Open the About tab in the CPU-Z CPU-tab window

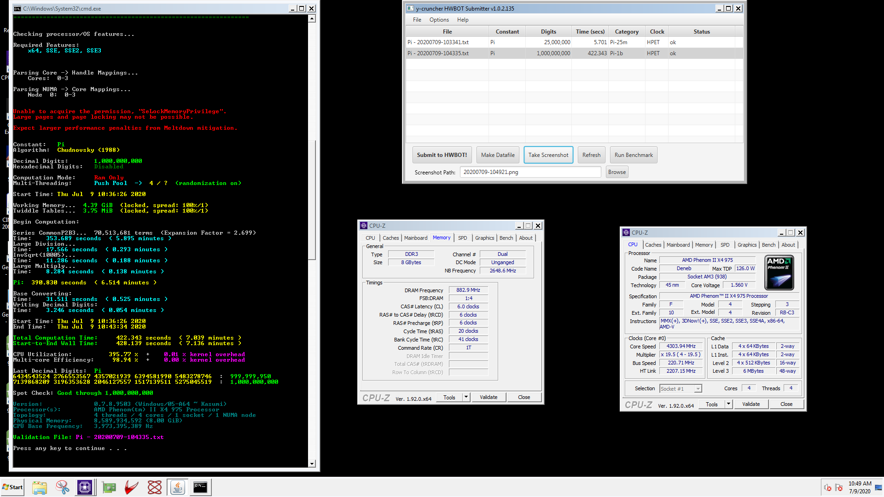click(x=788, y=245)
